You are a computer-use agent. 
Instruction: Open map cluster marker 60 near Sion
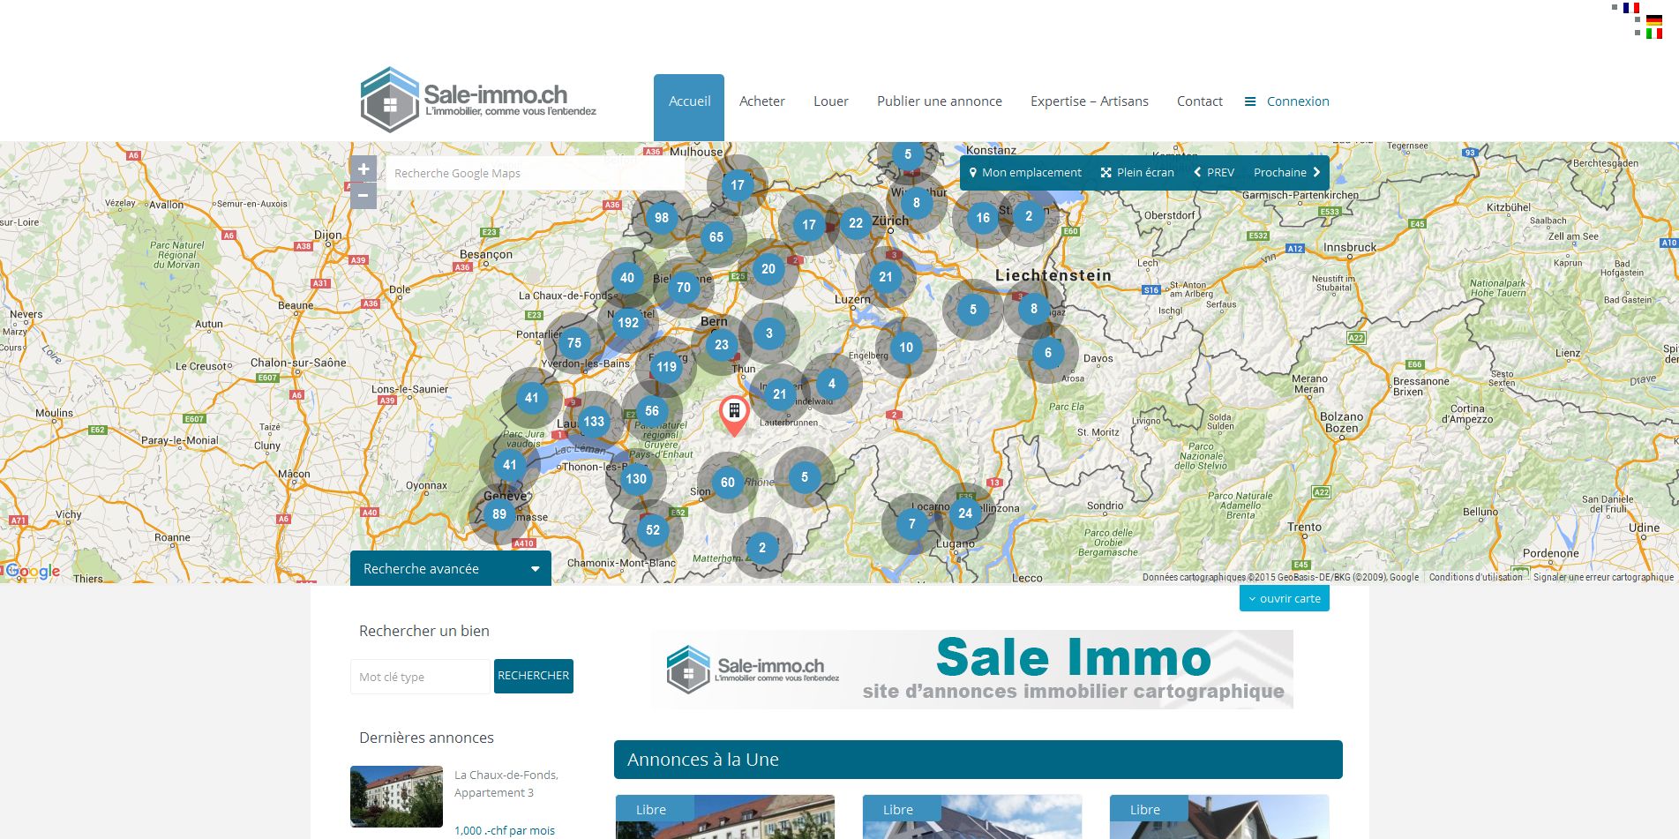pos(728,483)
